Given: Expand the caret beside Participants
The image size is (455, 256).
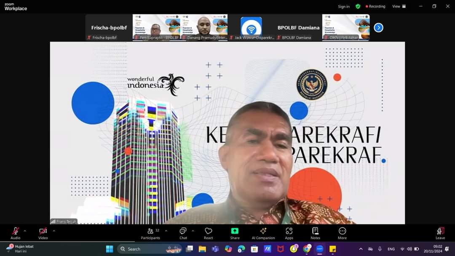Looking at the screenshot, I should [x=166, y=231].
